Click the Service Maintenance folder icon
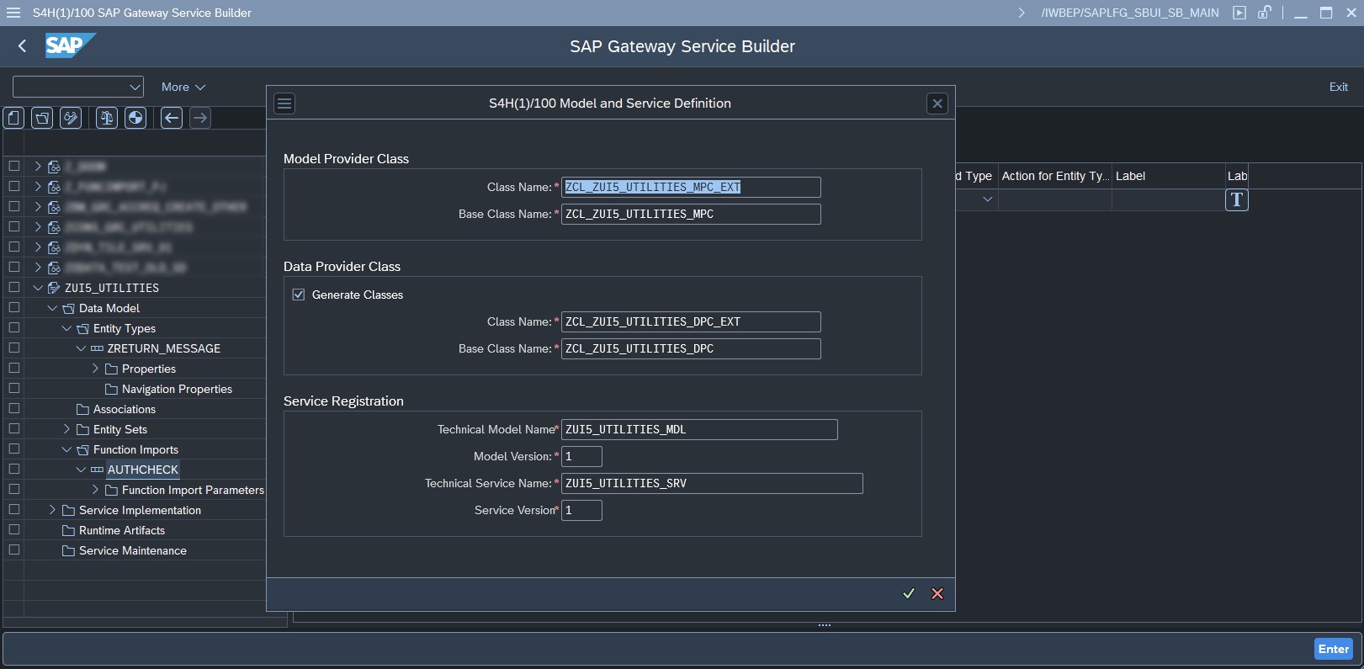1364x669 pixels. click(x=68, y=551)
